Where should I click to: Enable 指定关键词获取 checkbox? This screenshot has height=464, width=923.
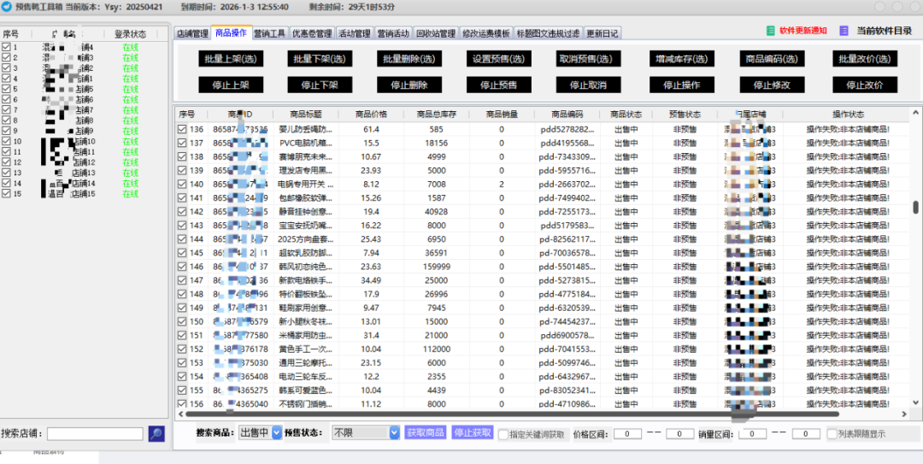pos(503,435)
